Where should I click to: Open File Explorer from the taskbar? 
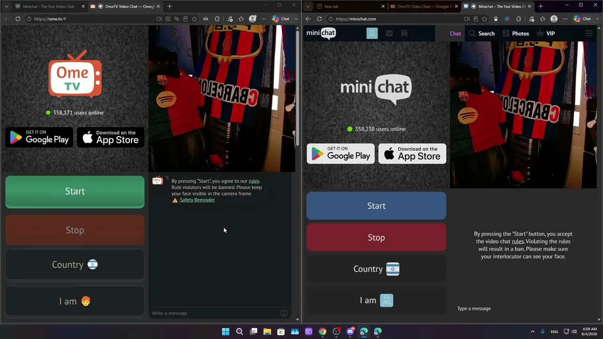point(267,331)
